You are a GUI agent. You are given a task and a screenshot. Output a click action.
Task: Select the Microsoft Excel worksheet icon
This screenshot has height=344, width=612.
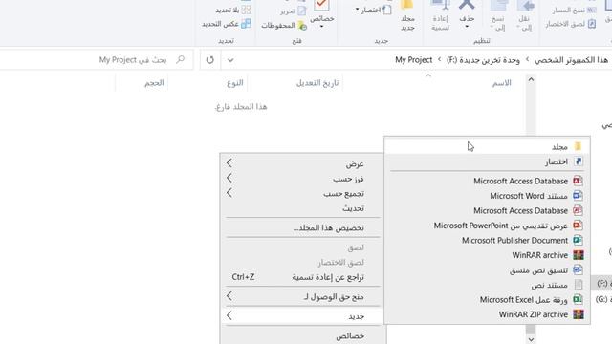[x=578, y=299]
